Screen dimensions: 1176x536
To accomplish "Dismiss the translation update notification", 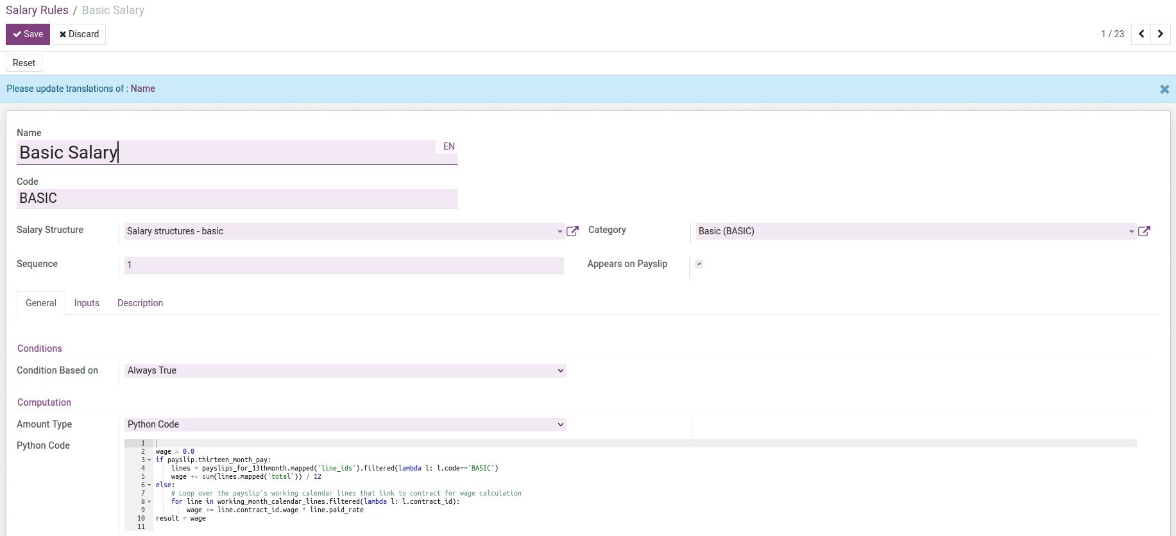I will click(1164, 89).
